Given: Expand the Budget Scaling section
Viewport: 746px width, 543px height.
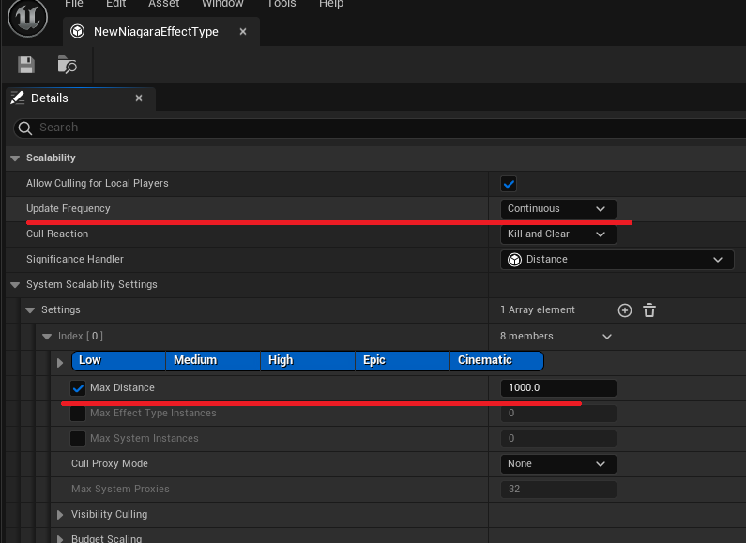Looking at the screenshot, I should click(60, 539).
